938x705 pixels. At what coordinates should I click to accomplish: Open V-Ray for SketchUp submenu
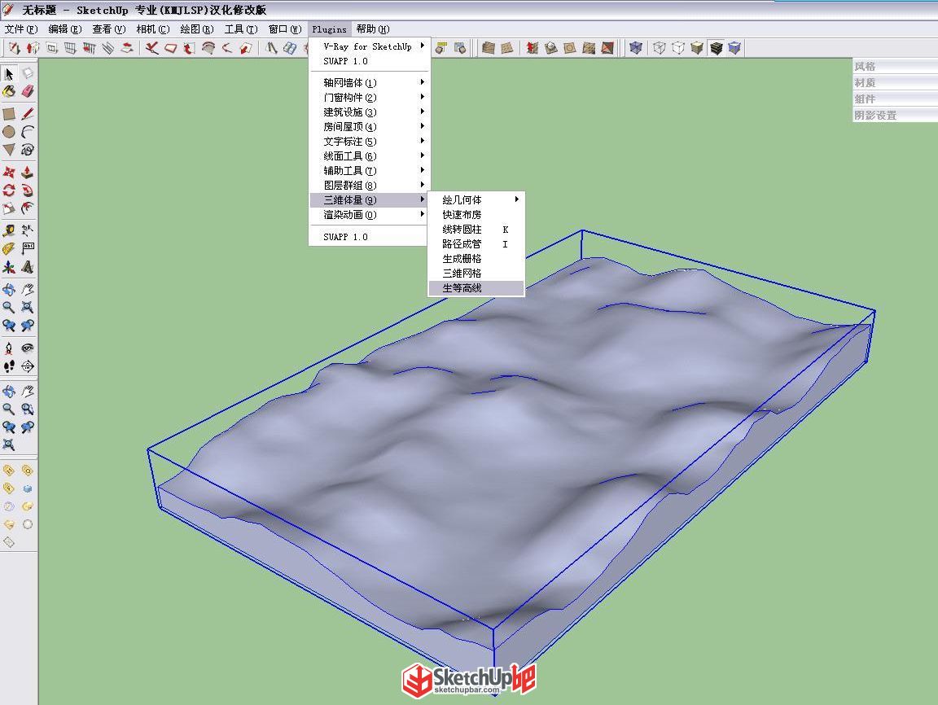pos(369,46)
